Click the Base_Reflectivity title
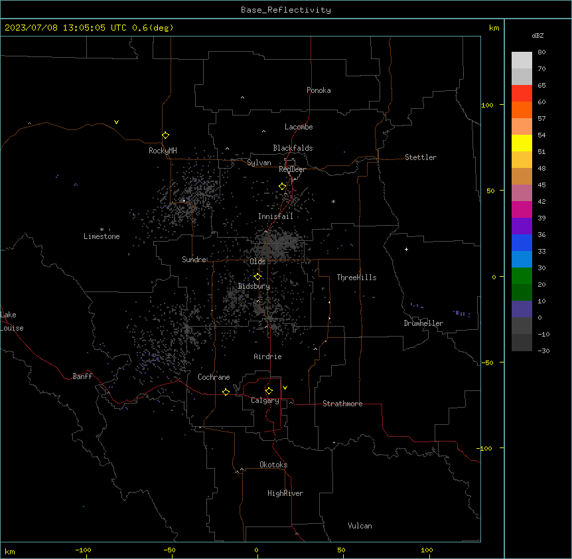 (286, 10)
